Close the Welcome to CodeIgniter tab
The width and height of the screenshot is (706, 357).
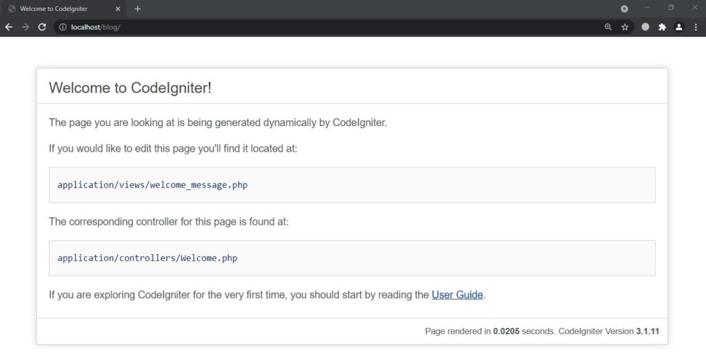point(117,8)
